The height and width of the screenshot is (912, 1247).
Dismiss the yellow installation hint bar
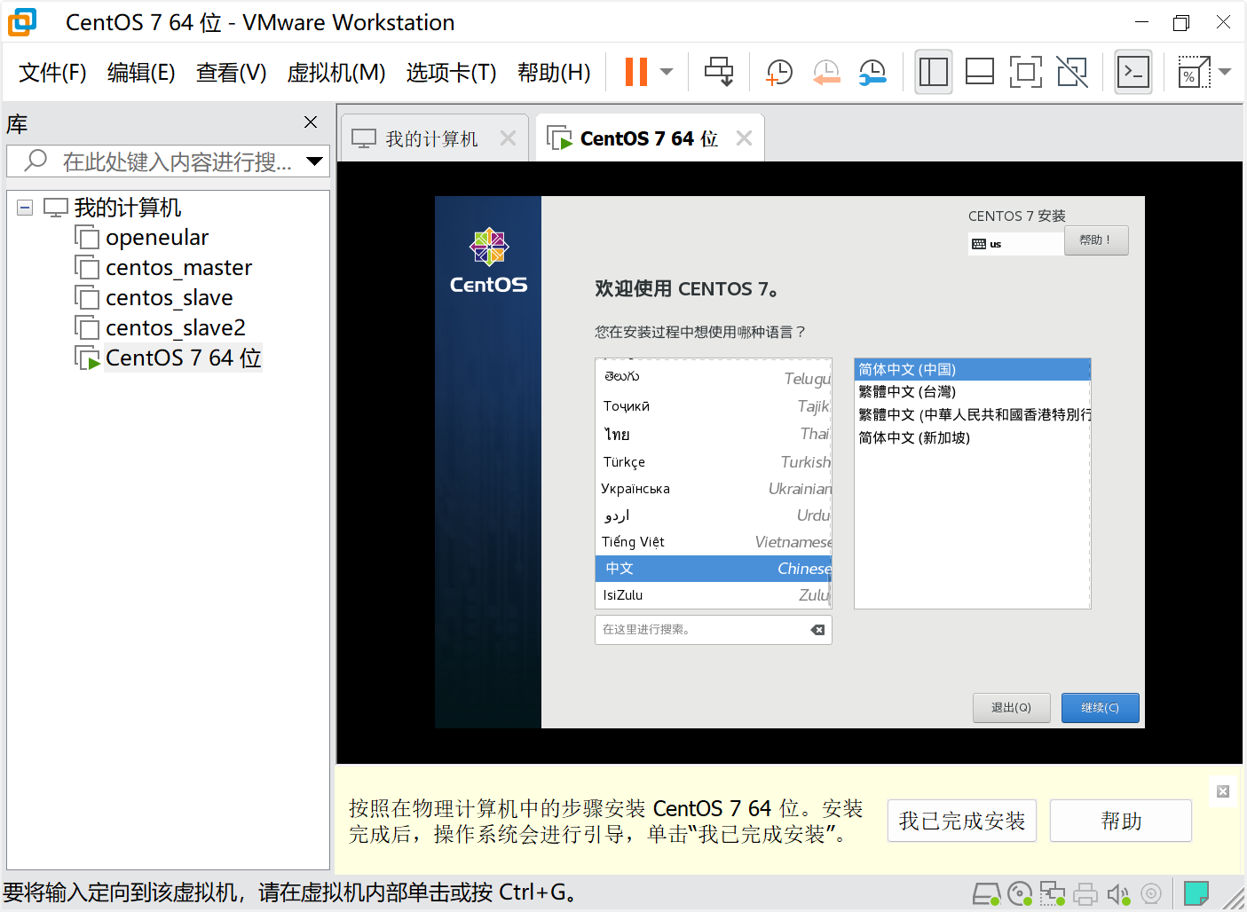coord(1223,791)
